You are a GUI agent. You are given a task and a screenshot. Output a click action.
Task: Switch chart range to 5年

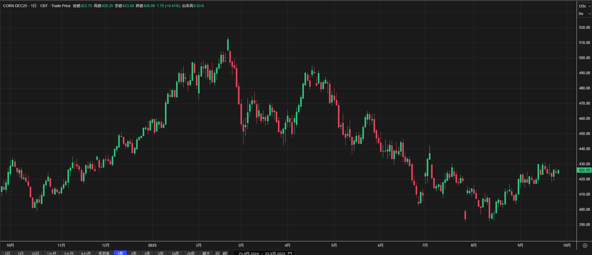coord(161,253)
